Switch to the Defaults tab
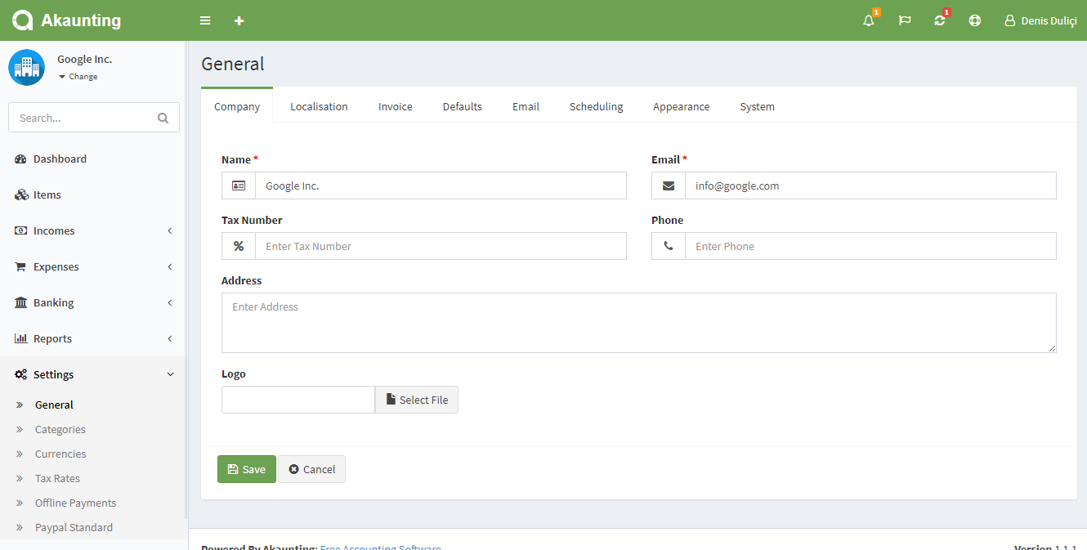 click(x=463, y=106)
